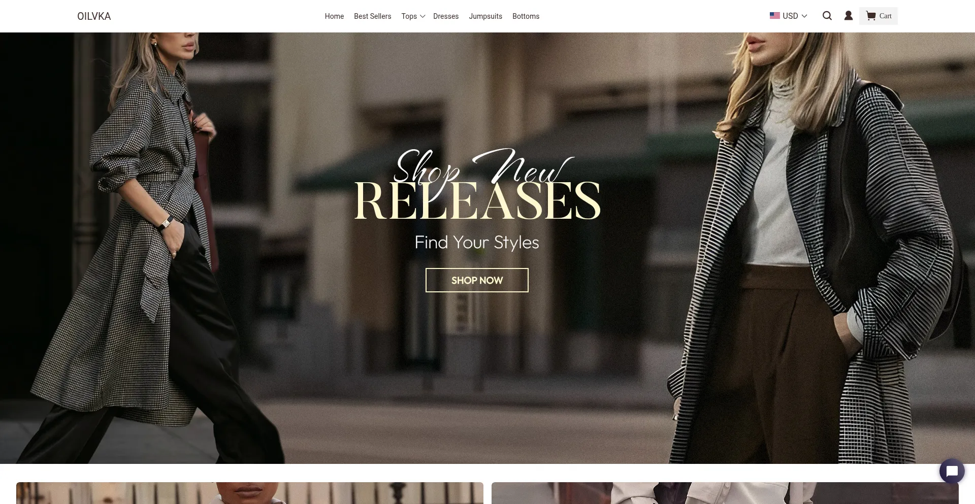Open the bottom-right collection thumbnail

725,493
